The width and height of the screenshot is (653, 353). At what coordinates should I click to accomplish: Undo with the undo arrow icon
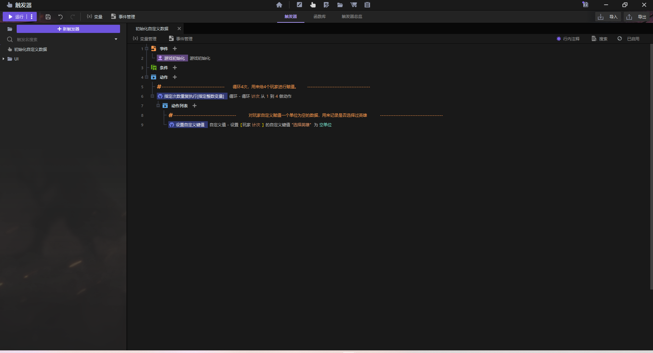click(x=61, y=17)
